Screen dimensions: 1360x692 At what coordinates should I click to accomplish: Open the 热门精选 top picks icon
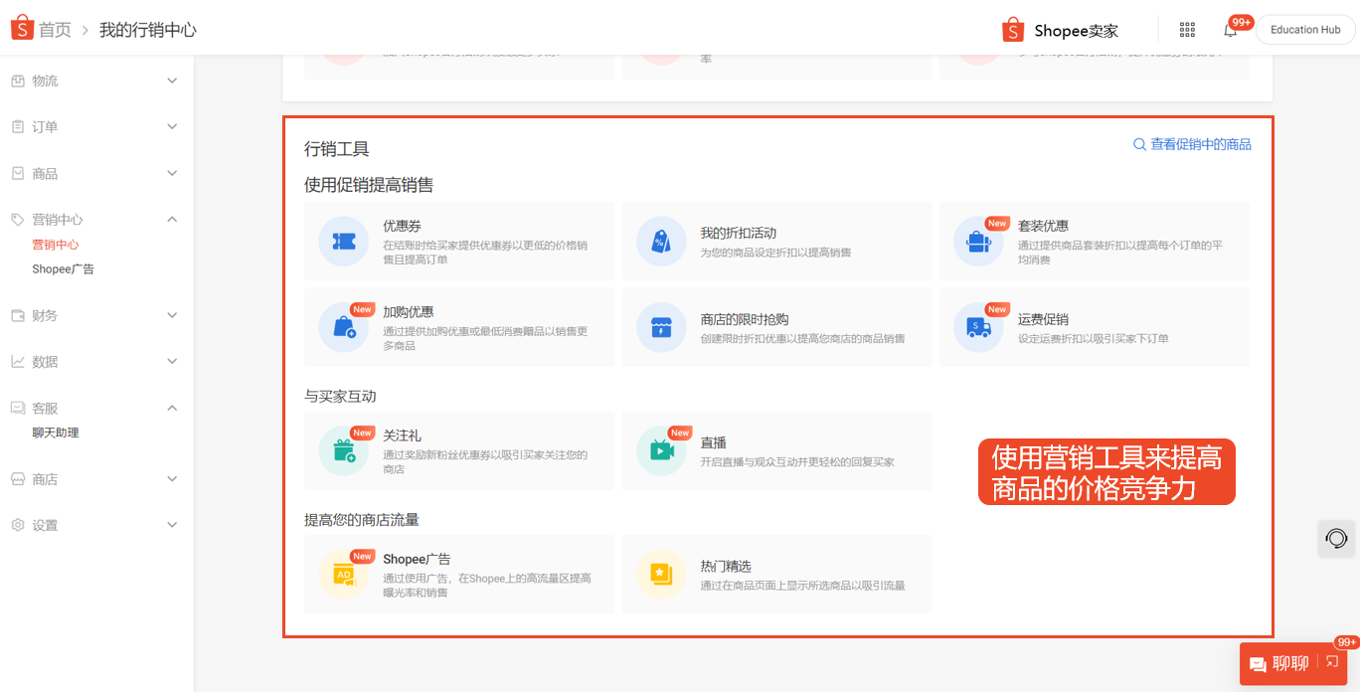(661, 574)
